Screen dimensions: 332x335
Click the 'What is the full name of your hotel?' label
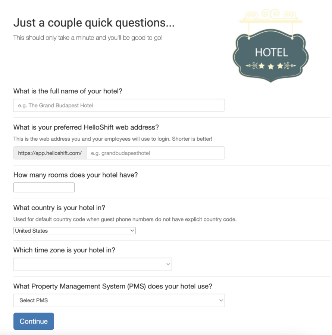pyautogui.click(x=68, y=91)
